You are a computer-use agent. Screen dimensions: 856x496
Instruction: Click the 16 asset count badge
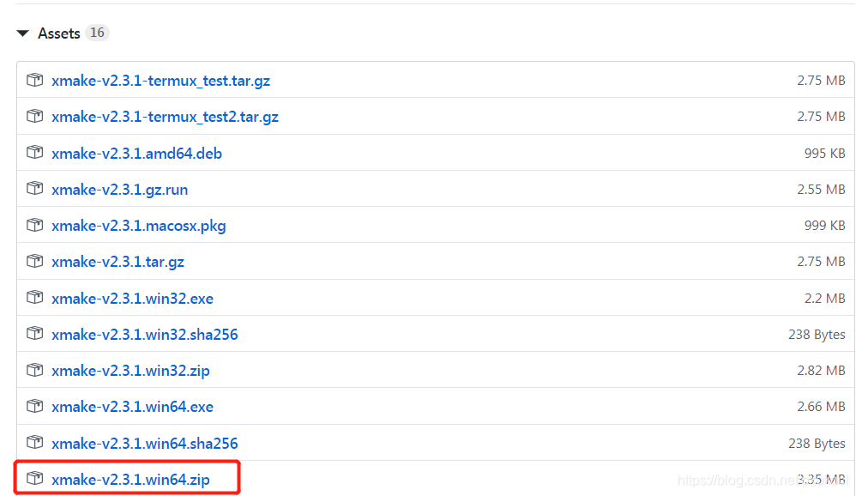click(97, 32)
